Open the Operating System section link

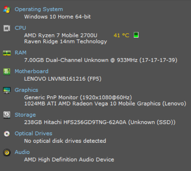[x=39, y=9]
